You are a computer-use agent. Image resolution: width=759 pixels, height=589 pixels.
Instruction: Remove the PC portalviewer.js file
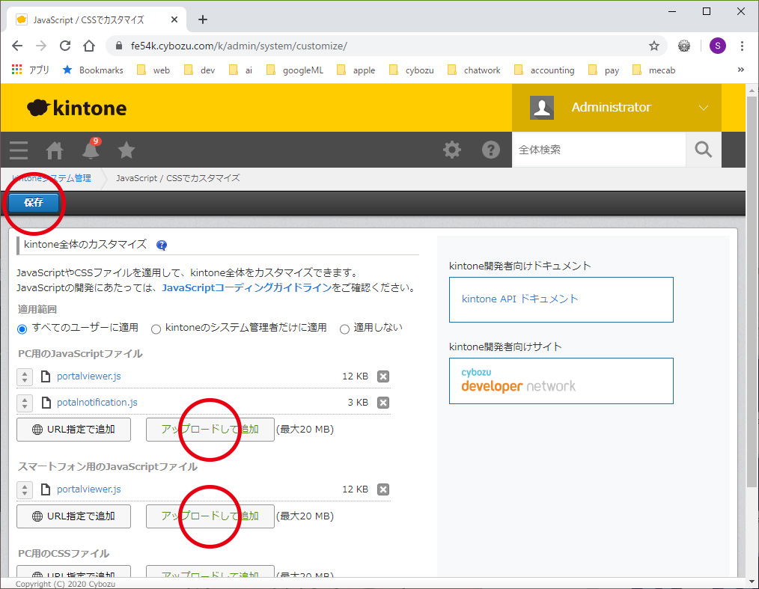383,376
